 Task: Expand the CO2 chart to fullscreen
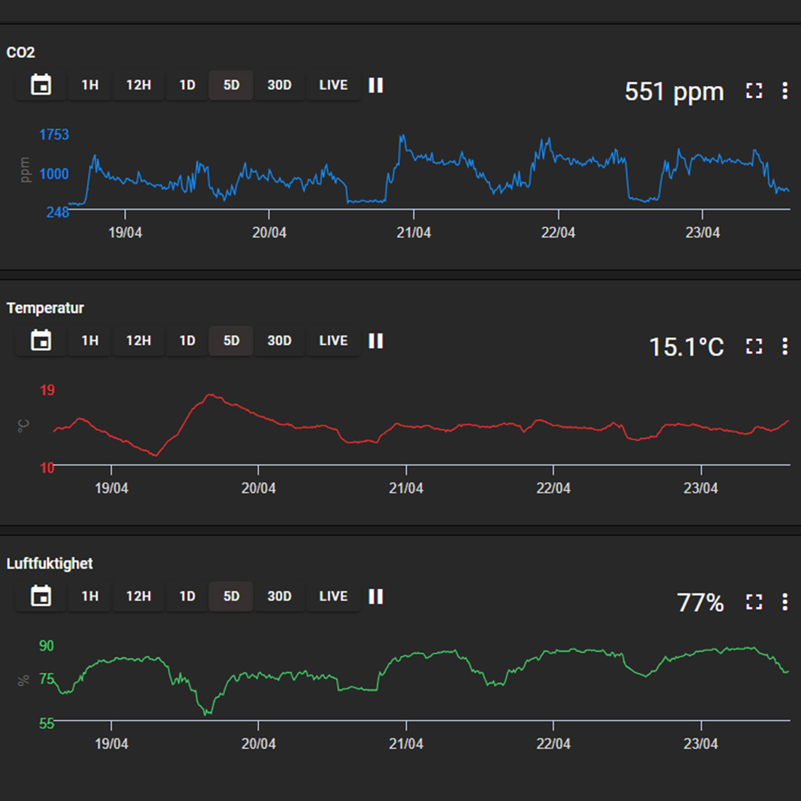pyautogui.click(x=754, y=91)
